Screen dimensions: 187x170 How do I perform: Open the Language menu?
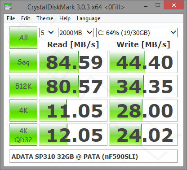(89, 18)
